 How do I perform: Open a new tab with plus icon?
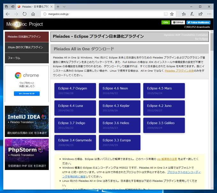(x=58, y=7)
